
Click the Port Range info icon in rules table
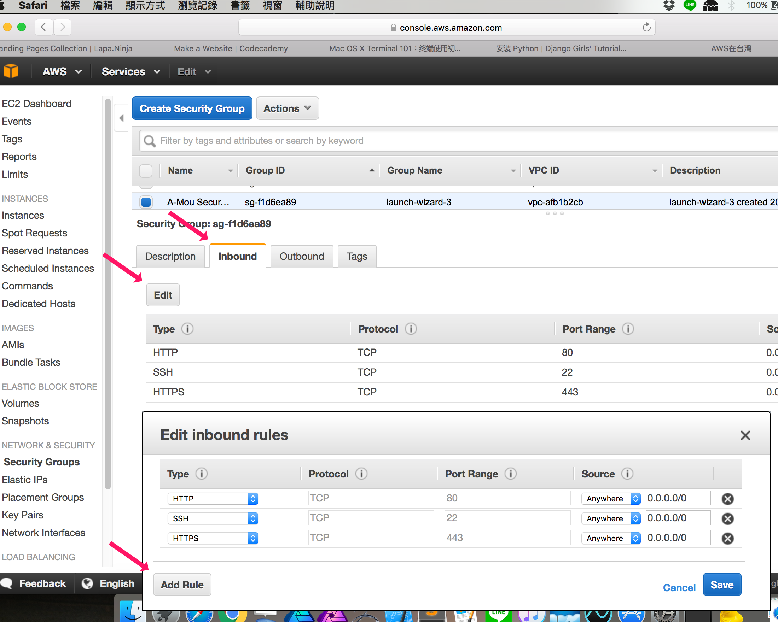pyautogui.click(x=628, y=329)
